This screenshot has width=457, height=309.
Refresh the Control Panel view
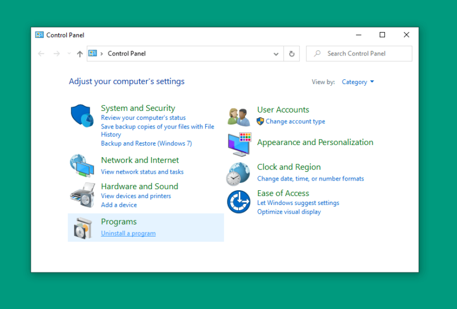click(292, 54)
